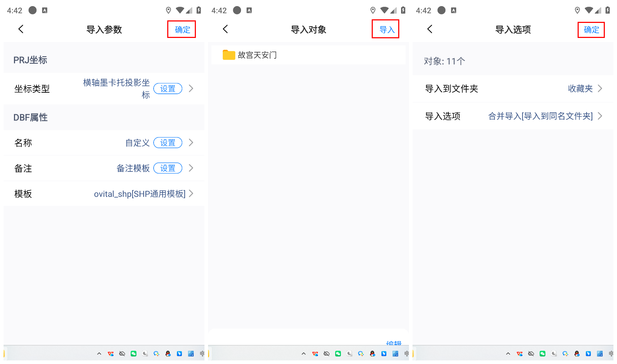This screenshot has width=617, height=364.
Task: Tap 横轴墨卡托投影坐标 coordinate type value
Action: (x=116, y=88)
